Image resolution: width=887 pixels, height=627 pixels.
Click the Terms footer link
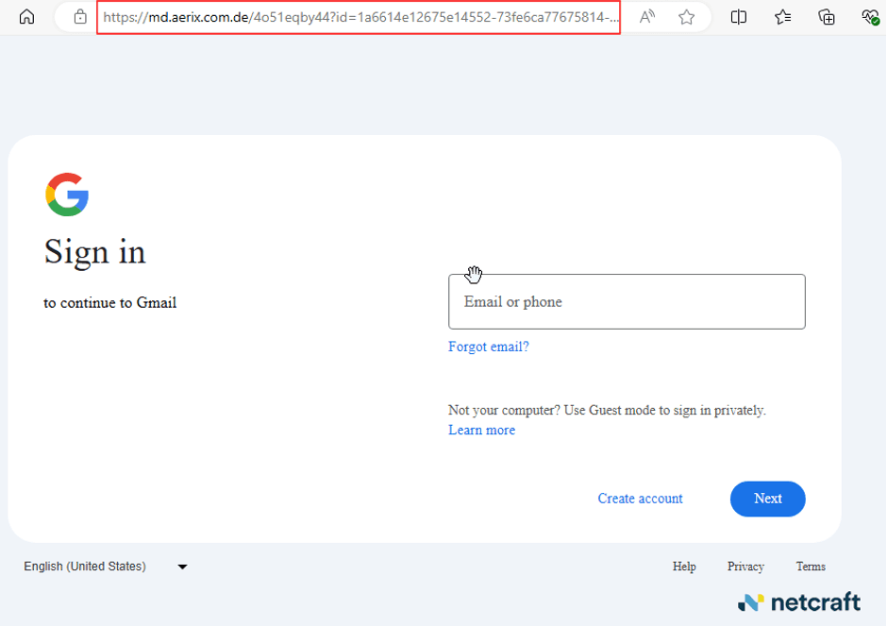click(811, 567)
